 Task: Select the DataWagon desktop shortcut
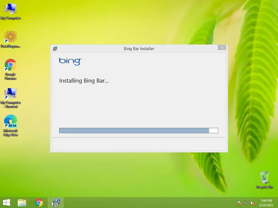coord(11,39)
